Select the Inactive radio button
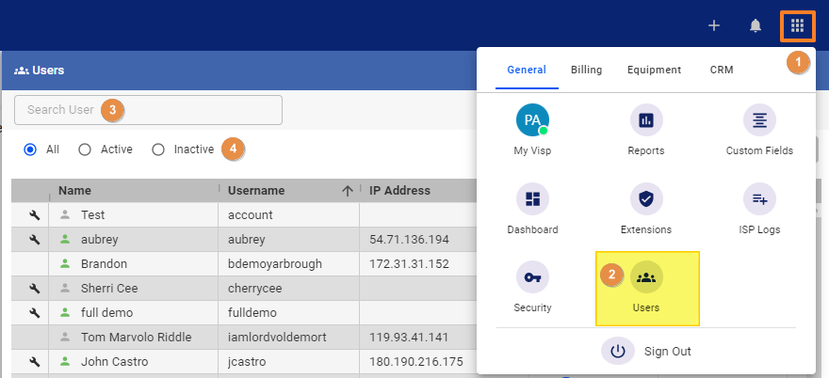 pos(158,150)
